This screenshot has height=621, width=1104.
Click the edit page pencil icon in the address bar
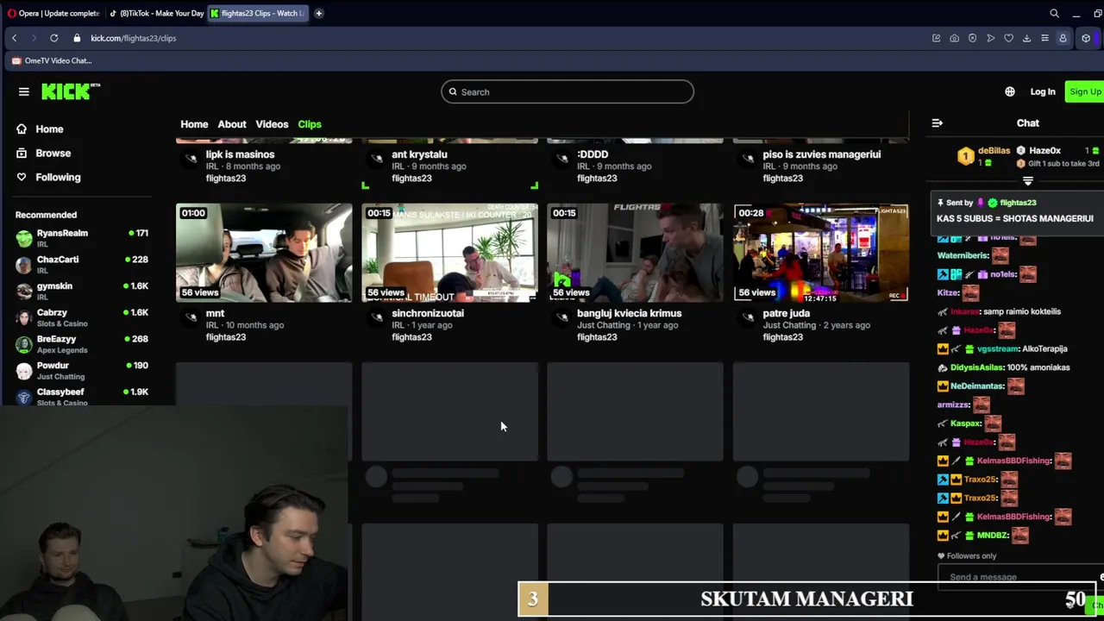[x=936, y=38]
